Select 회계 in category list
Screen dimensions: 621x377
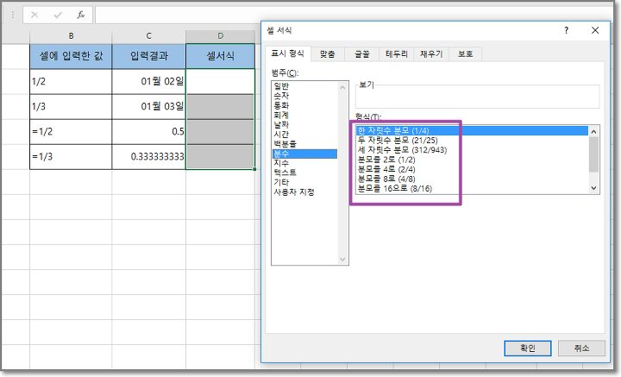304,115
